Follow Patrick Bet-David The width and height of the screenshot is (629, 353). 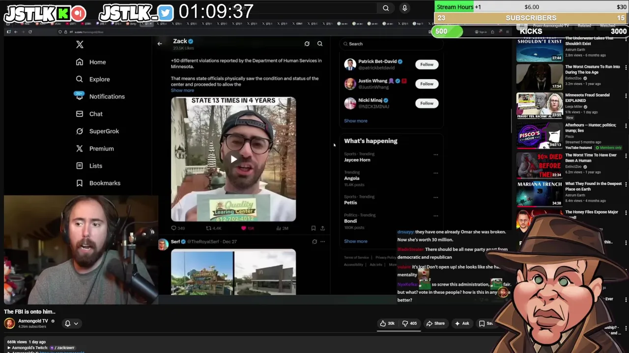tap(427, 64)
